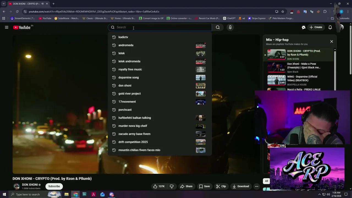The width and height of the screenshot is (352, 198).
Task: Select 'andromeda' search suggestion
Action: pyautogui.click(x=160, y=45)
